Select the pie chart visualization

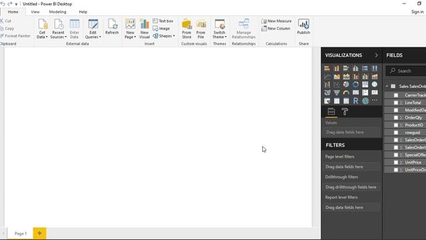coord(346,85)
